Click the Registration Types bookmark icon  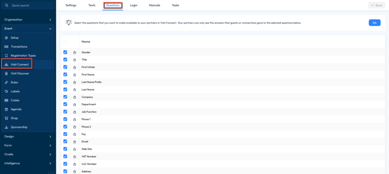(6, 56)
